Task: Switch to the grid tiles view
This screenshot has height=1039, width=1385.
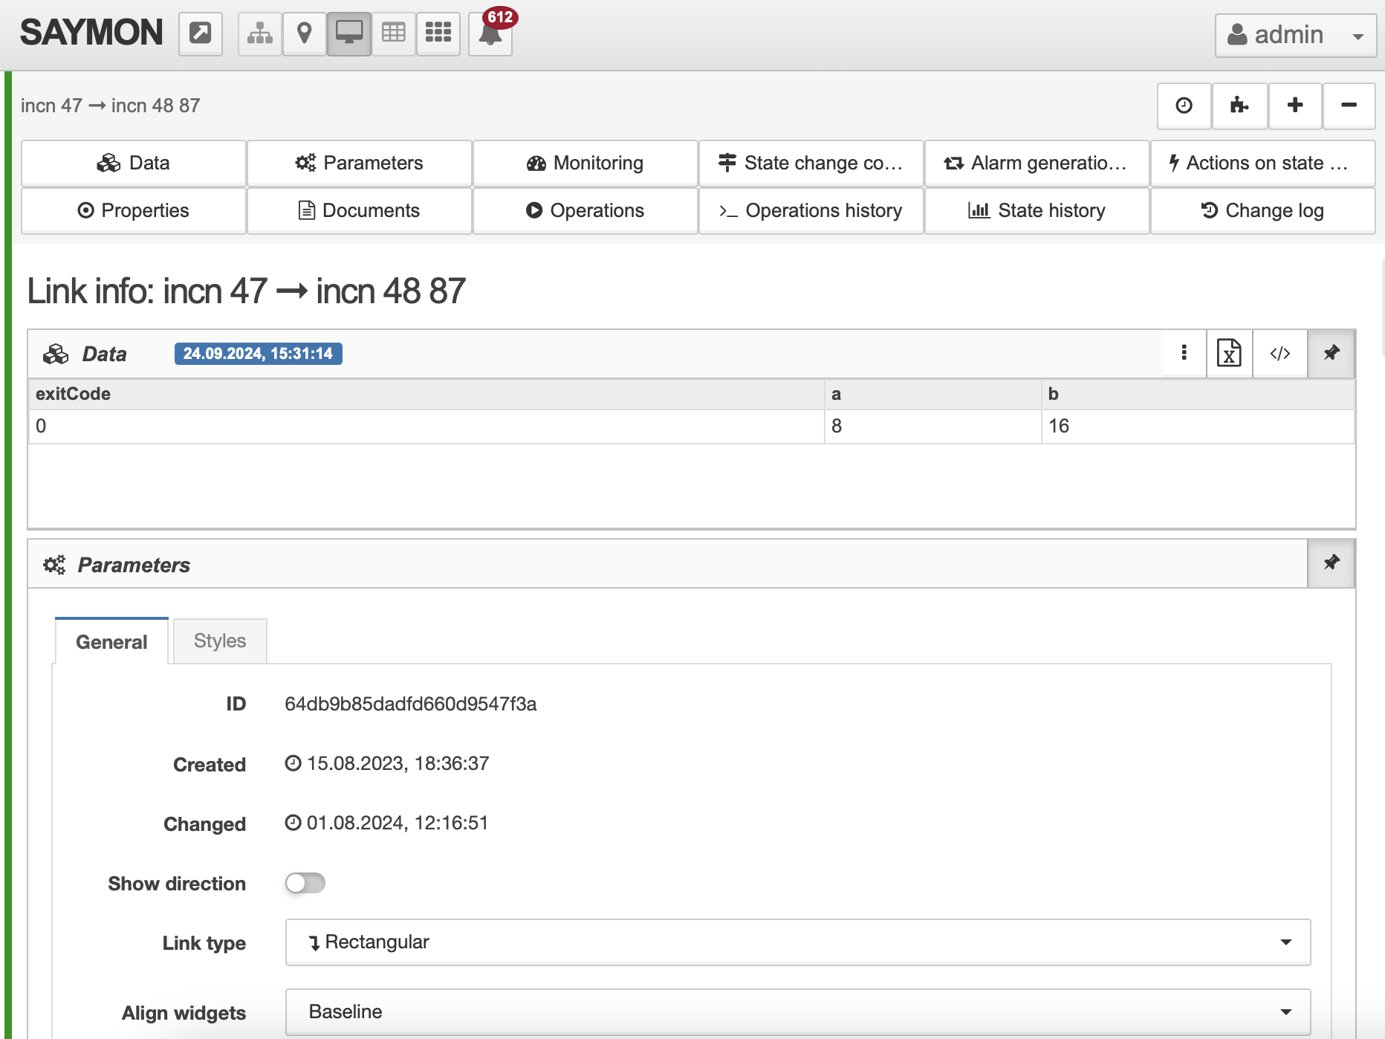Action: pos(438,33)
